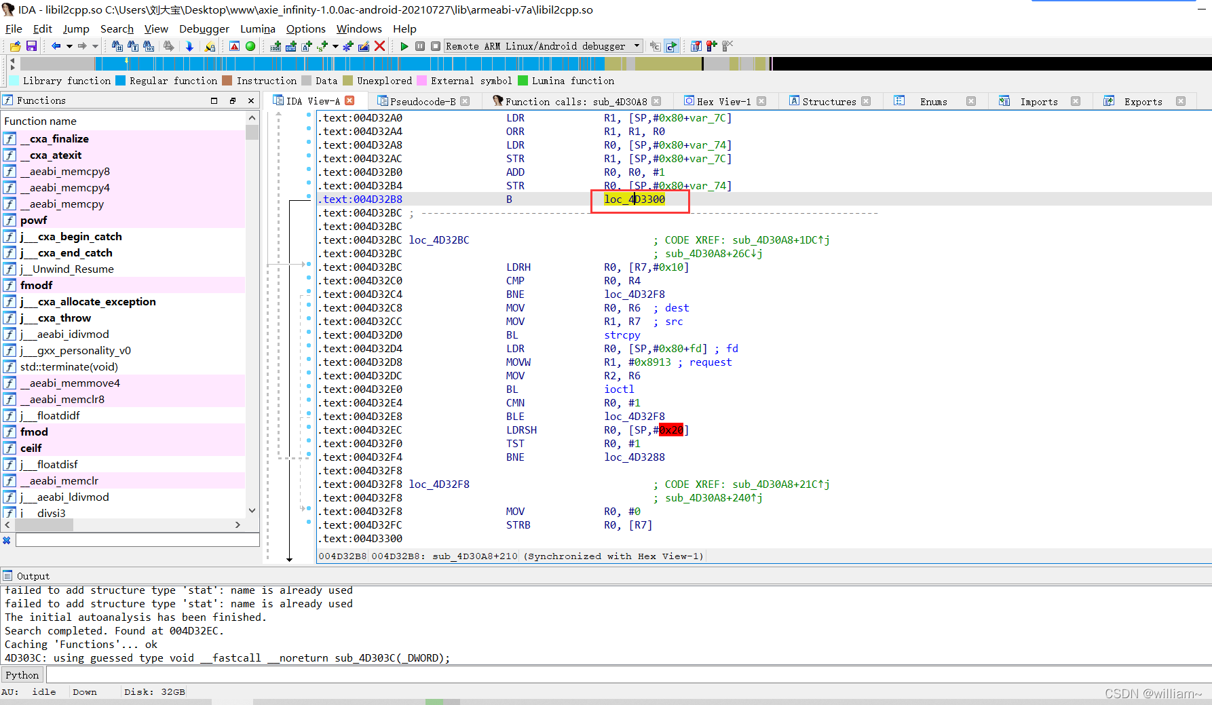Switch to the Function calls: sub_4D30A8 tab
The width and height of the screenshot is (1212, 705).
[x=575, y=102]
